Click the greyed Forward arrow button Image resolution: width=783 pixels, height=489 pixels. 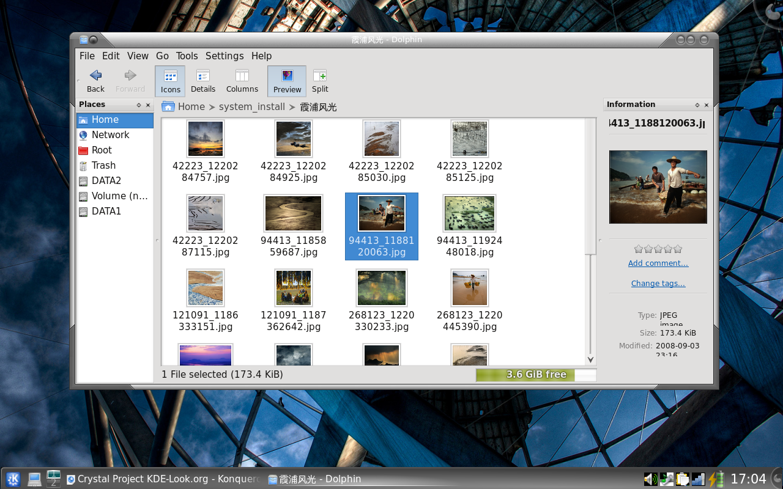[x=130, y=81]
